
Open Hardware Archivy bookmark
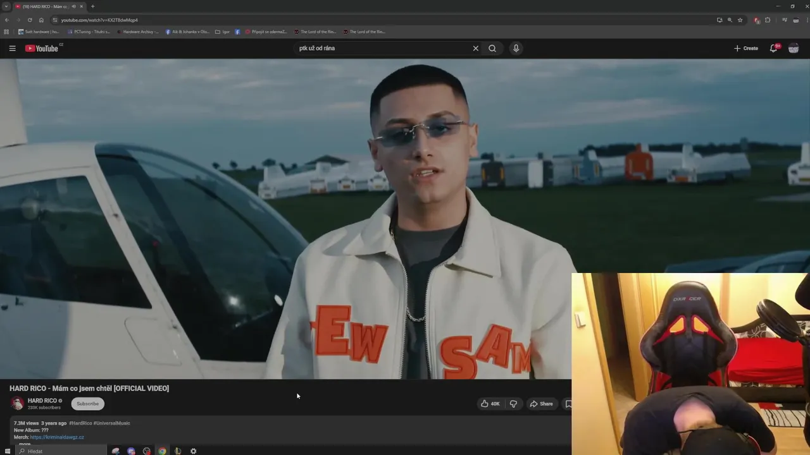pos(137,32)
